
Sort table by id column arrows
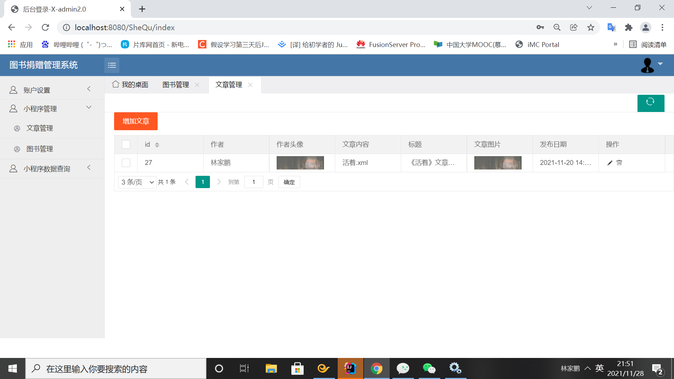click(x=157, y=145)
